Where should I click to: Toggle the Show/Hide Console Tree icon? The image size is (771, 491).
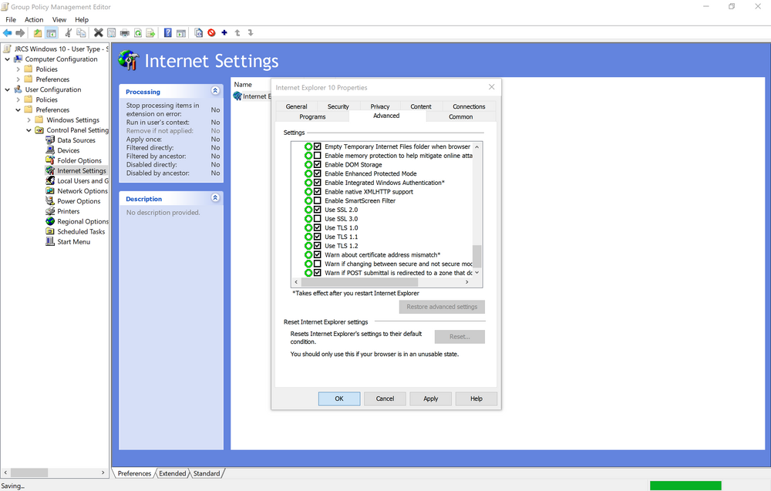pyautogui.click(x=51, y=33)
